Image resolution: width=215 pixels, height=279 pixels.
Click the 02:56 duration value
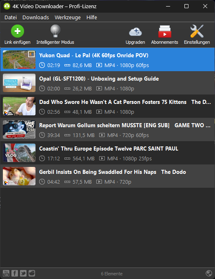tap(53, 112)
